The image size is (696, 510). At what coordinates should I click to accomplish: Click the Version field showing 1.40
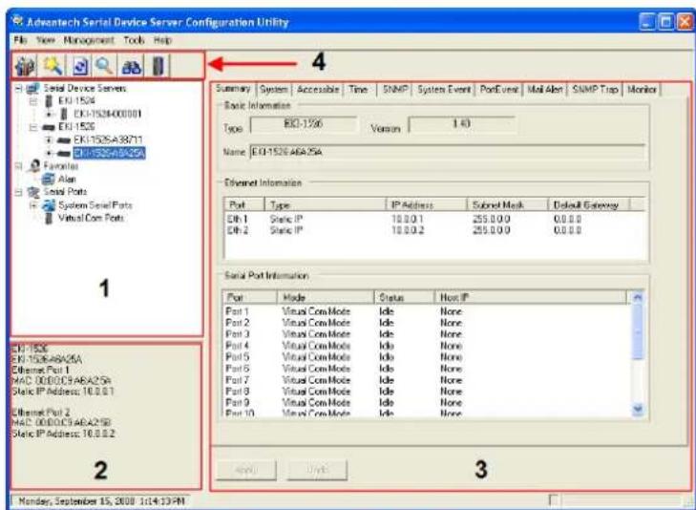click(462, 124)
